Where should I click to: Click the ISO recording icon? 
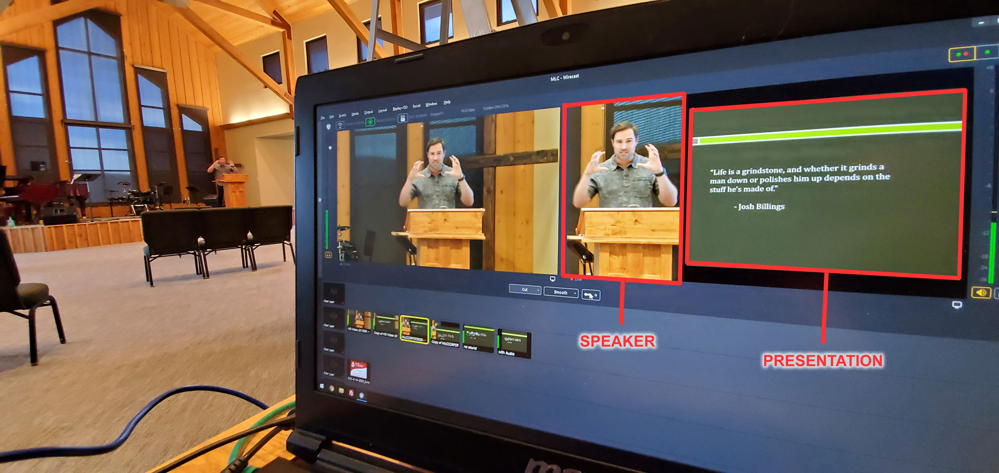402,119
